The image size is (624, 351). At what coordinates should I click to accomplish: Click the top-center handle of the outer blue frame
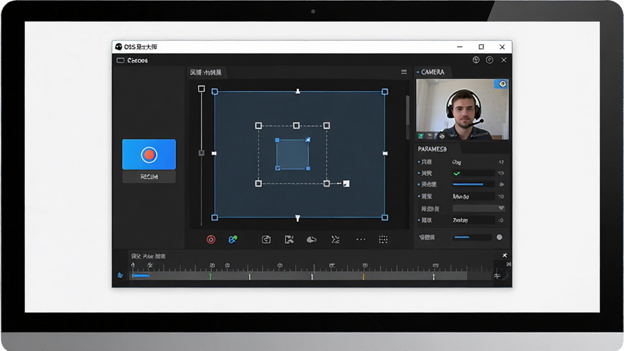click(x=297, y=91)
